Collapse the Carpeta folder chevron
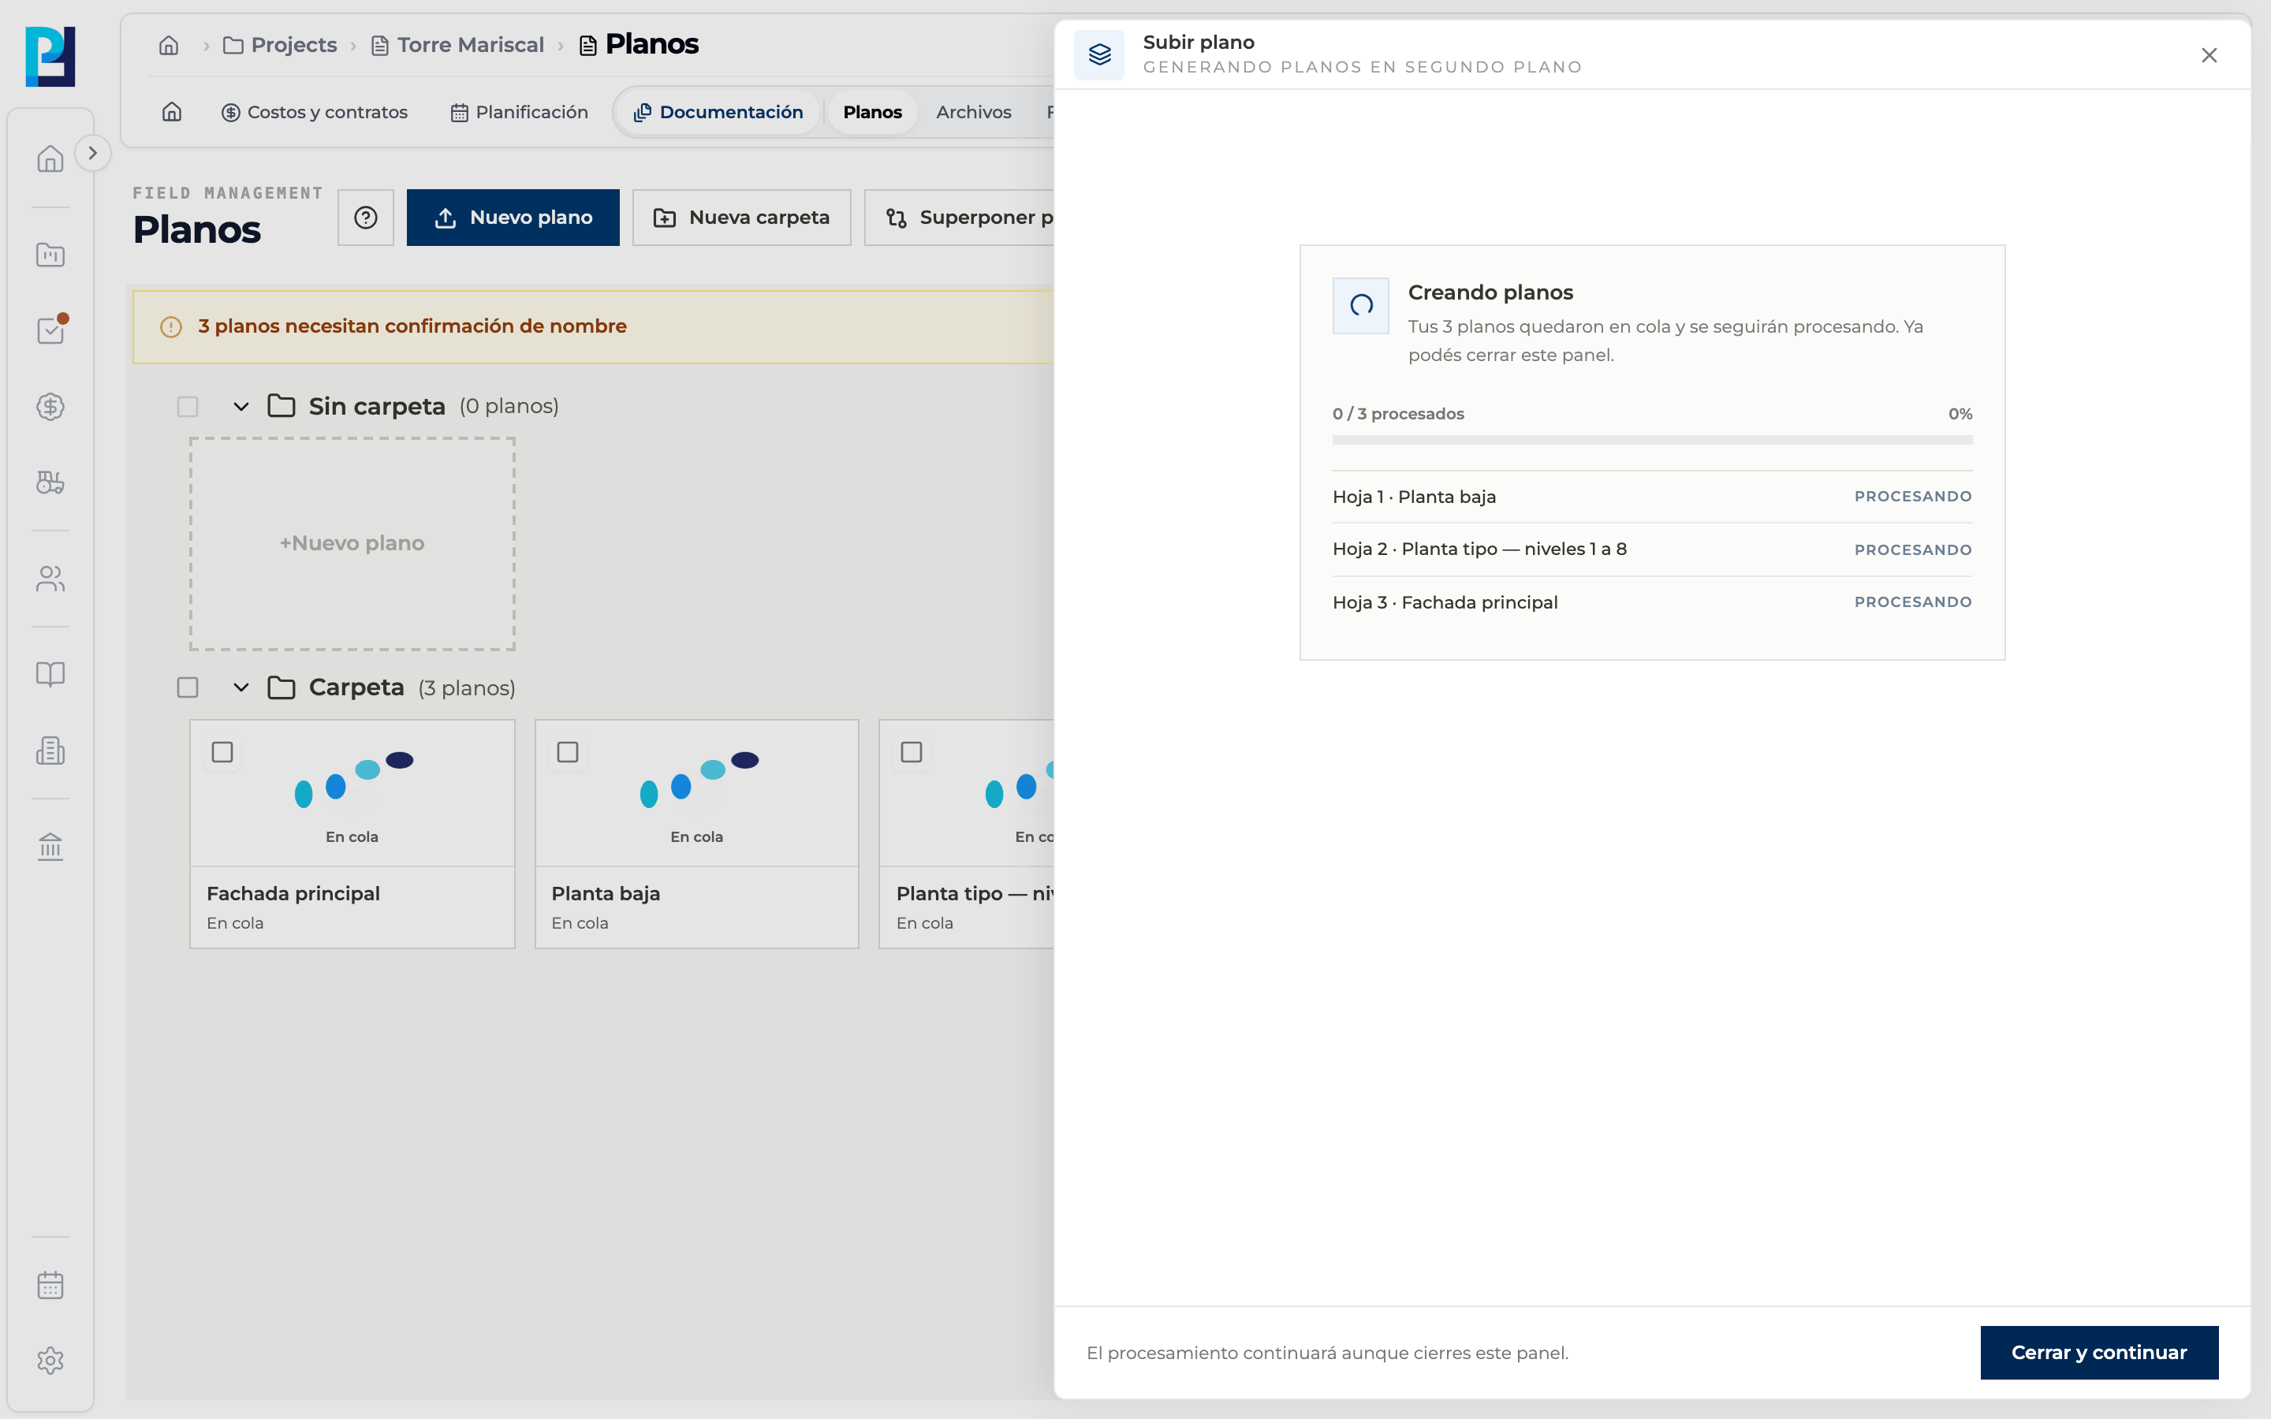2271x1419 pixels. coord(241,688)
